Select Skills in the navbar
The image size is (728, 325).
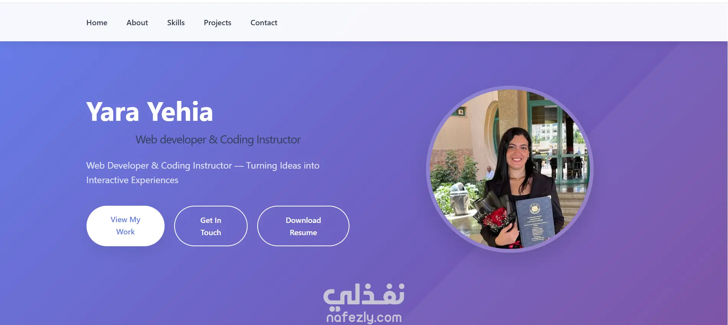(x=176, y=23)
